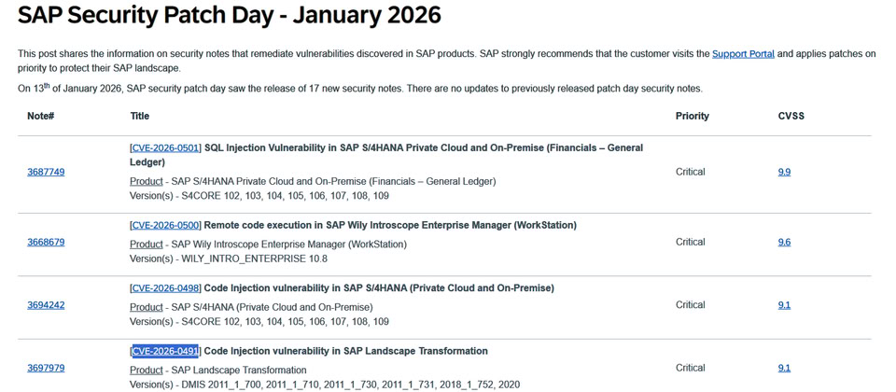The height and width of the screenshot is (392, 896).
Task: Open the Support Portal link
Action: point(743,54)
